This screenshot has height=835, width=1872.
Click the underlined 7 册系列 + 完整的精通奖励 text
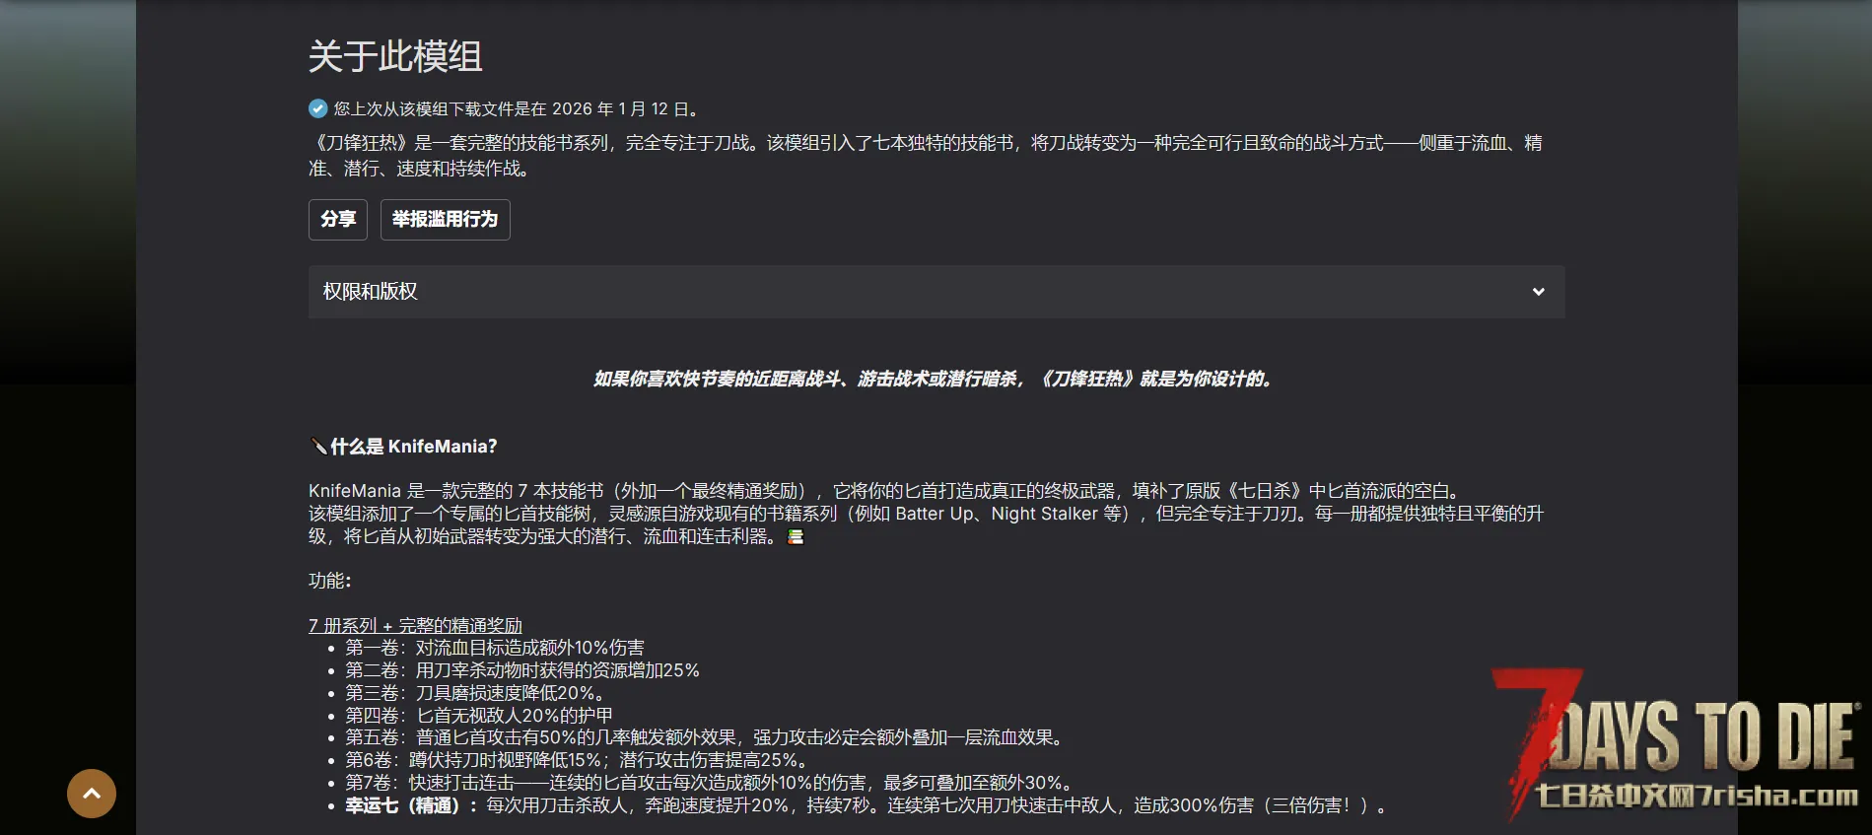(x=415, y=625)
